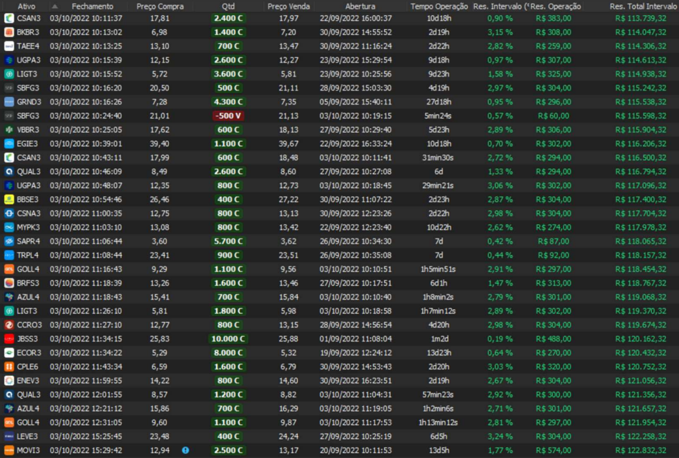Sort by the Fechamento column header
This screenshot has height=458, width=679.
coord(92,6)
